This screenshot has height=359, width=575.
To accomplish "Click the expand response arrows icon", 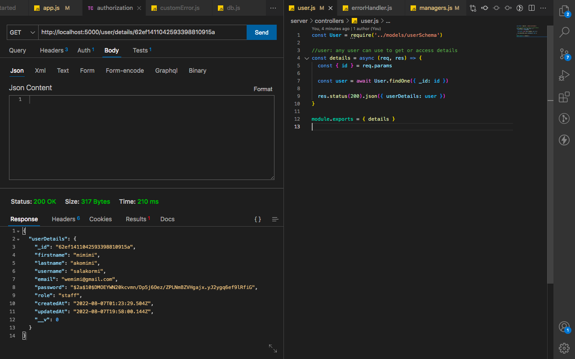I will pyautogui.click(x=273, y=348).
